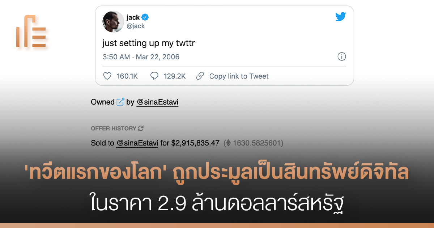434x228 pixels.
Task: Click the orange site logo at top left
Action: click(31, 31)
